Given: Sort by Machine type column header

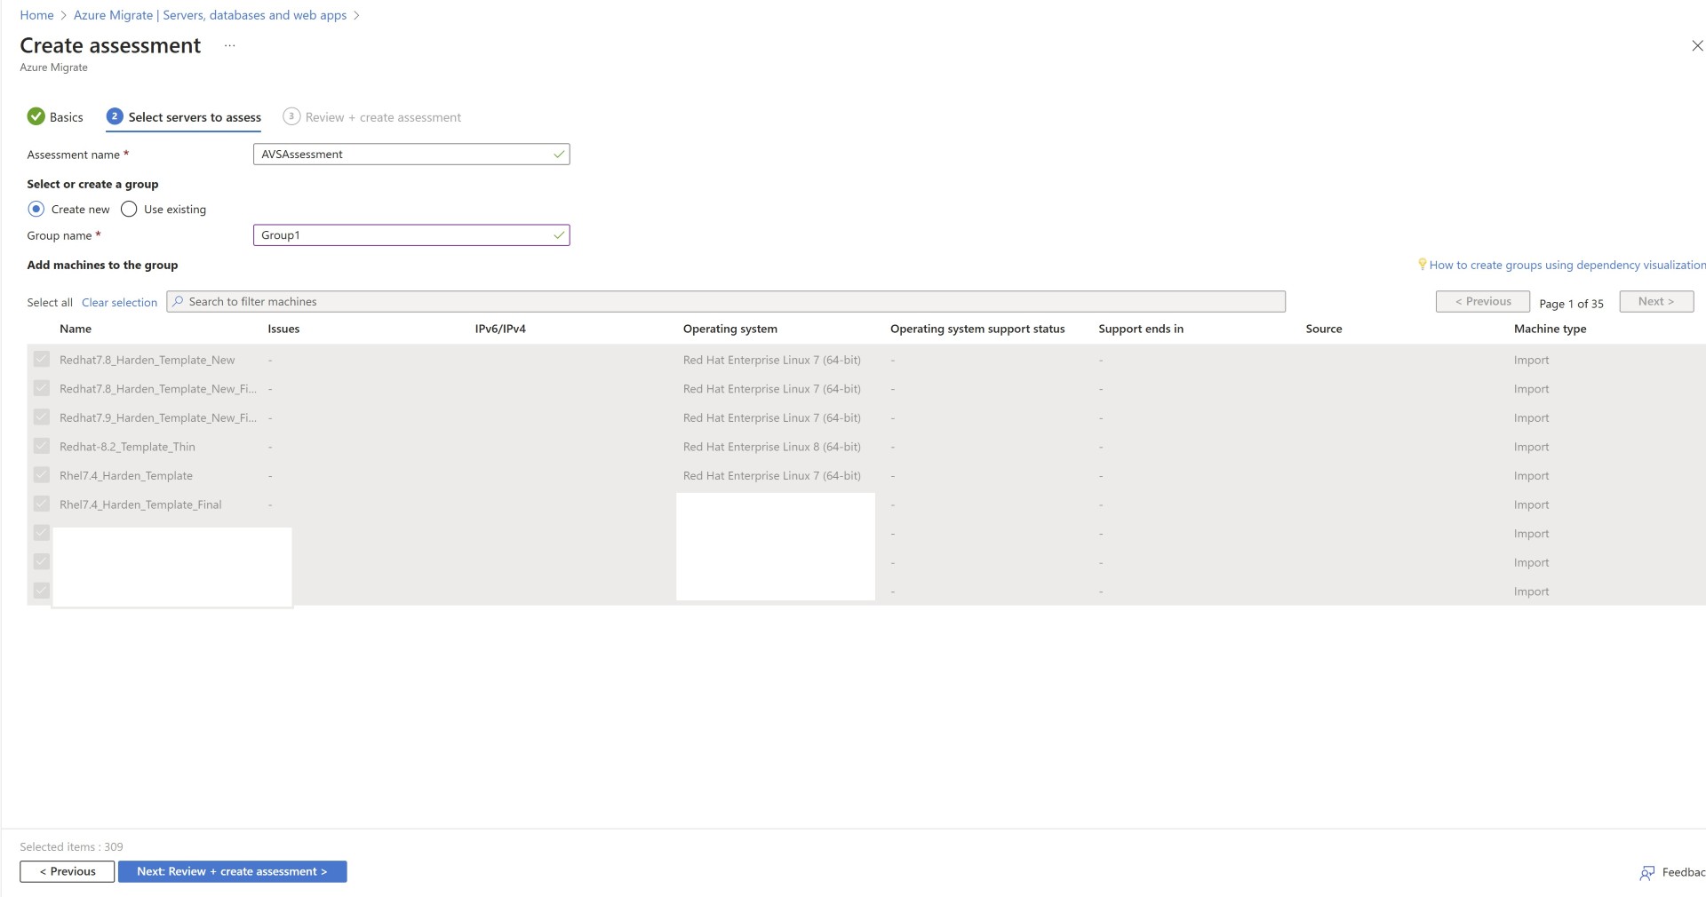Looking at the screenshot, I should (x=1550, y=329).
